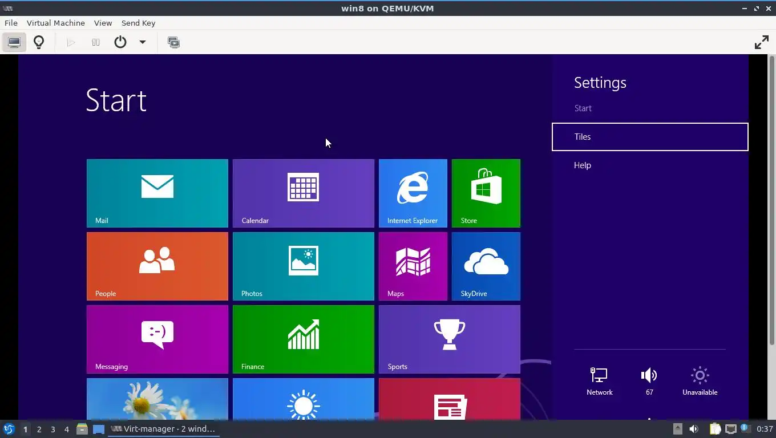
Task: Open the Messaging tile
Action: coord(157,339)
